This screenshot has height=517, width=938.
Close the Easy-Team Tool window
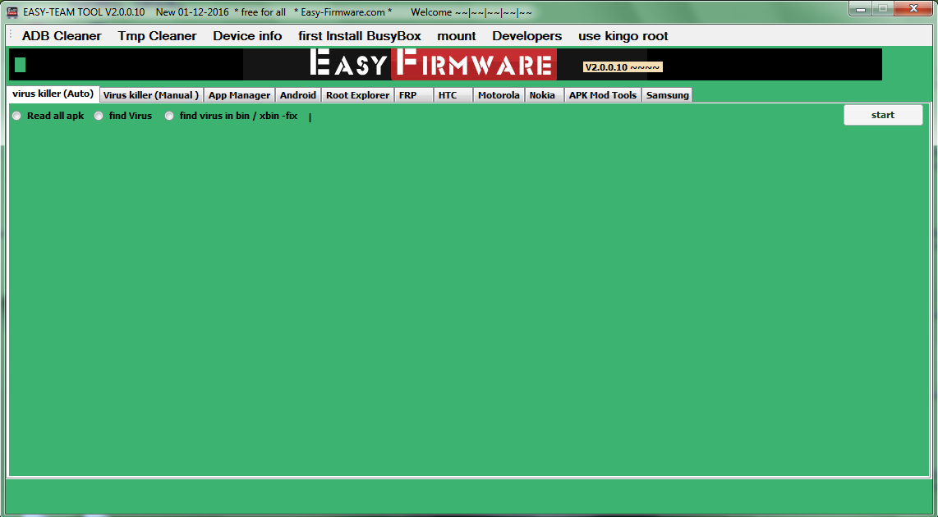point(913,9)
